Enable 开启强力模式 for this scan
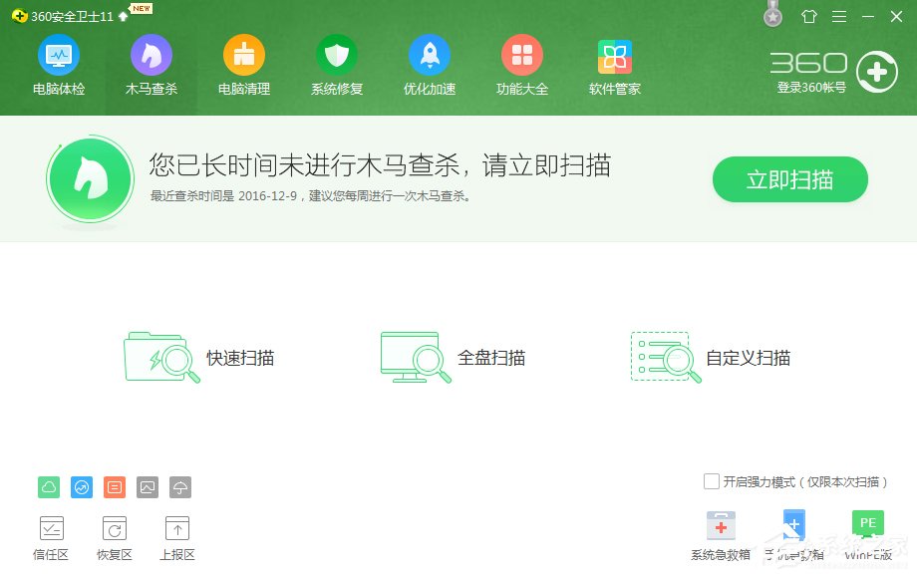Image resolution: width=917 pixels, height=578 pixels. click(x=713, y=482)
